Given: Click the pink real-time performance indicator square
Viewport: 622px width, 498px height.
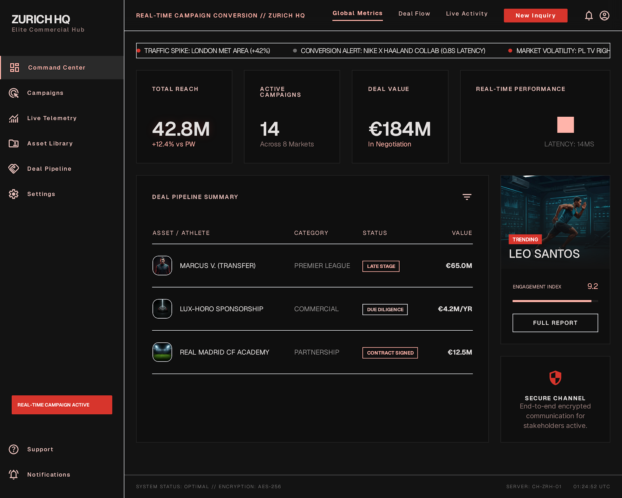Looking at the screenshot, I should pos(566,125).
